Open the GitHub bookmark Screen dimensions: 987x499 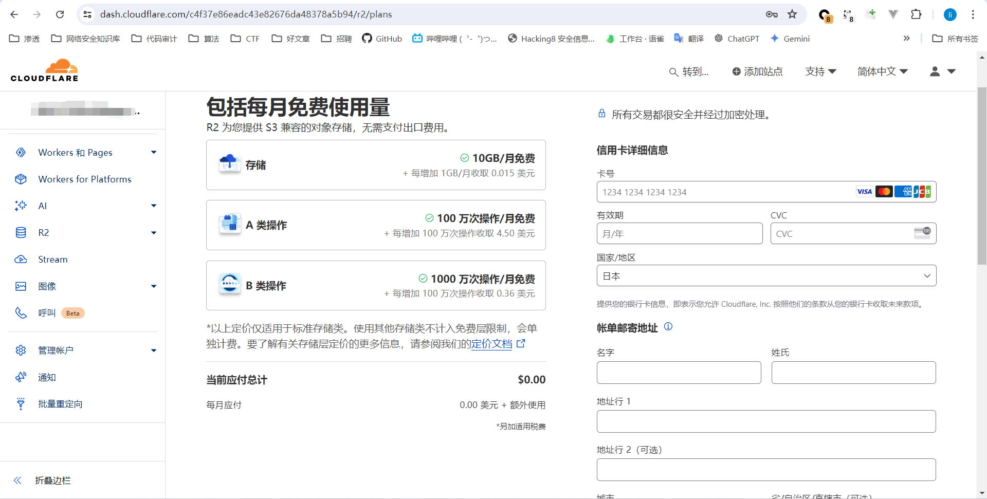click(382, 39)
